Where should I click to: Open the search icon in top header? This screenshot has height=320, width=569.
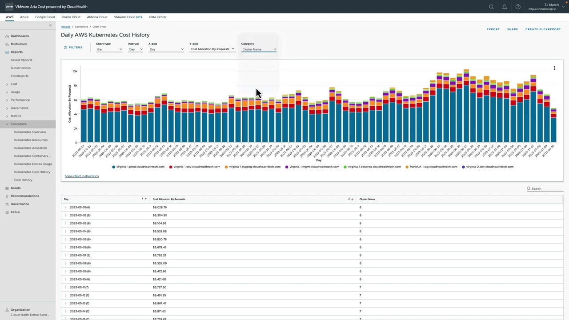[491, 7]
